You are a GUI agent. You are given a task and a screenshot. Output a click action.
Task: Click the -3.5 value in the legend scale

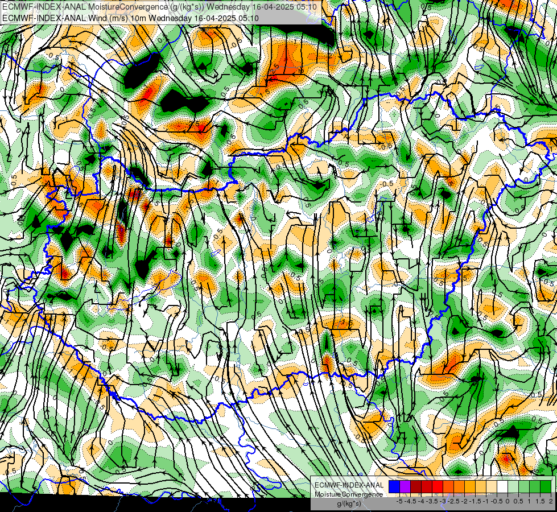click(x=432, y=501)
